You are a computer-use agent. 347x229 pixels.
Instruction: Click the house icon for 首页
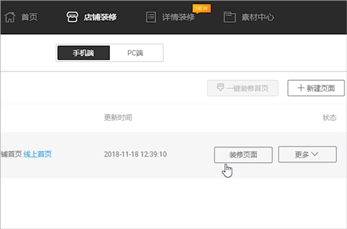tap(10, 17)
